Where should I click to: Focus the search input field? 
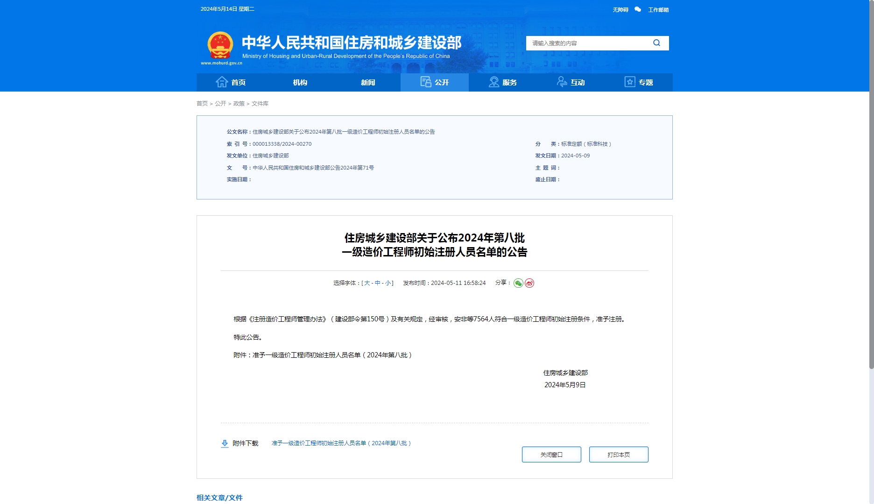[x=588, y=43]
